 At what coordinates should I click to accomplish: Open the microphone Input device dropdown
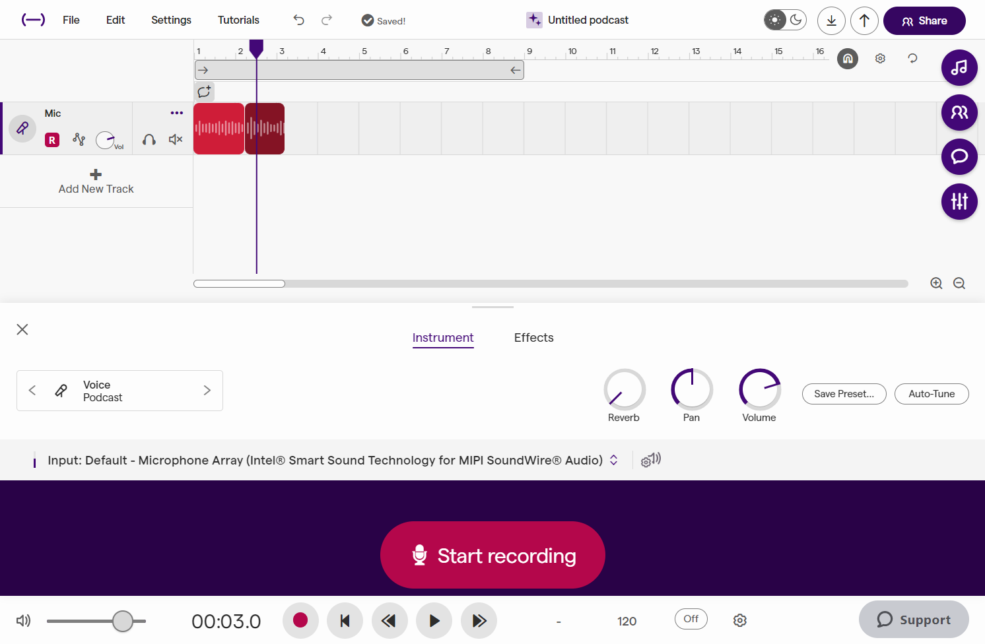coord(332,460)
